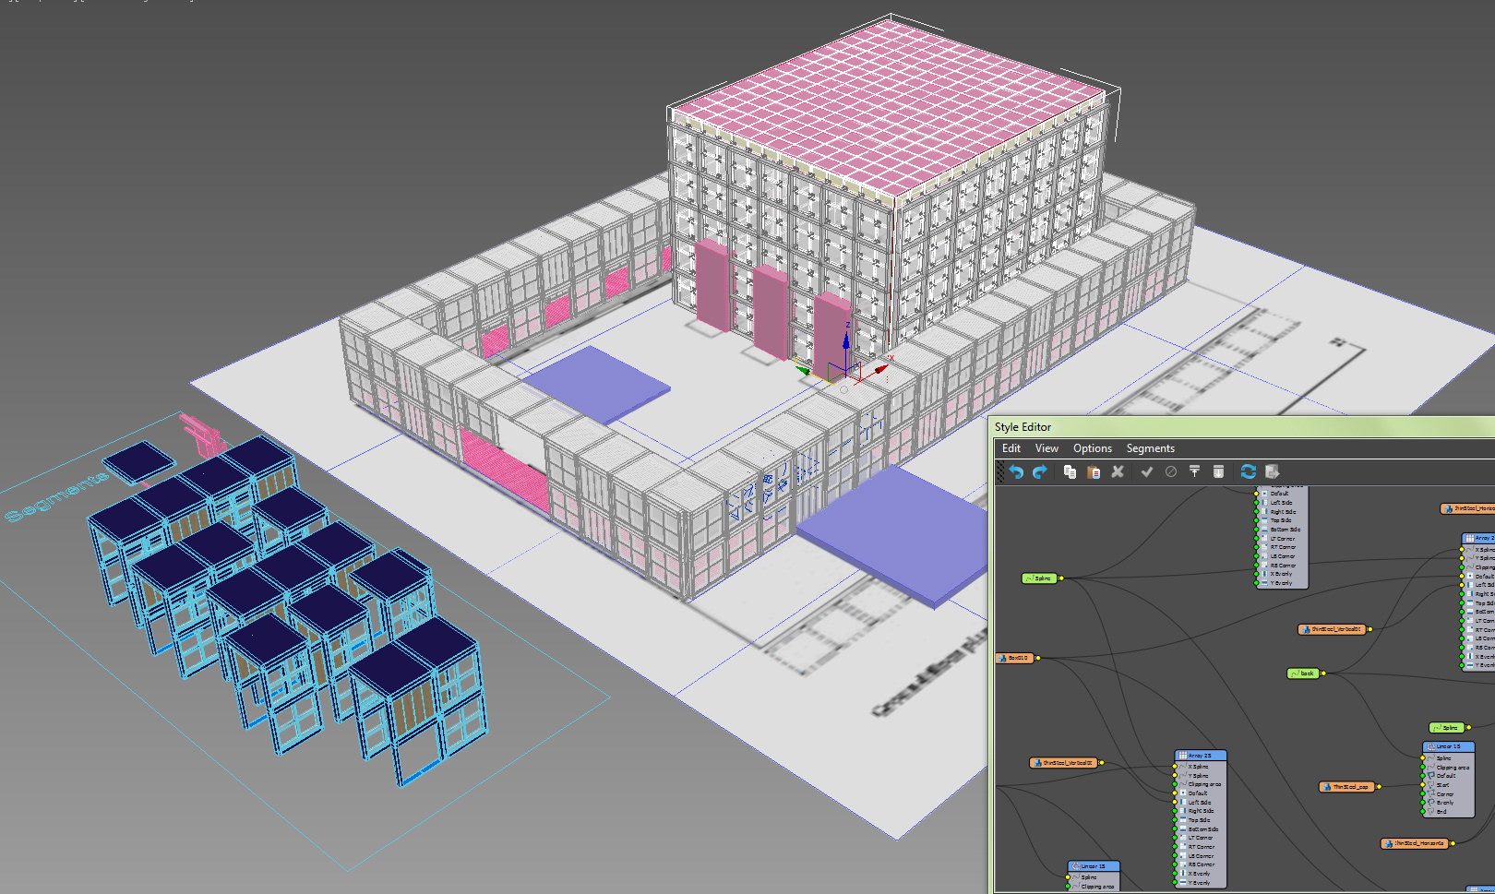Click the export arrow icon after refresh

click(x=1273, y=471)
